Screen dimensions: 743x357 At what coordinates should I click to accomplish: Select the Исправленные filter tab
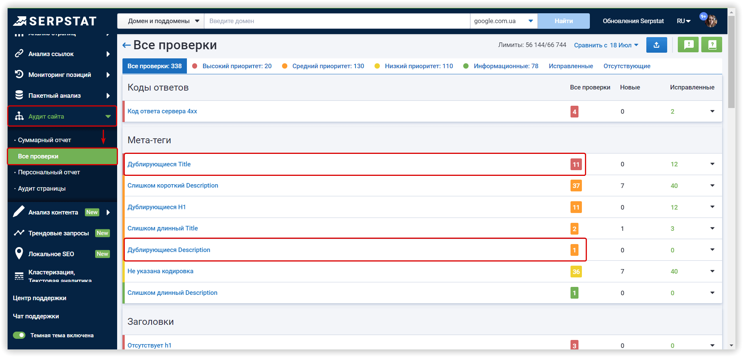click(x=571, y=66)
